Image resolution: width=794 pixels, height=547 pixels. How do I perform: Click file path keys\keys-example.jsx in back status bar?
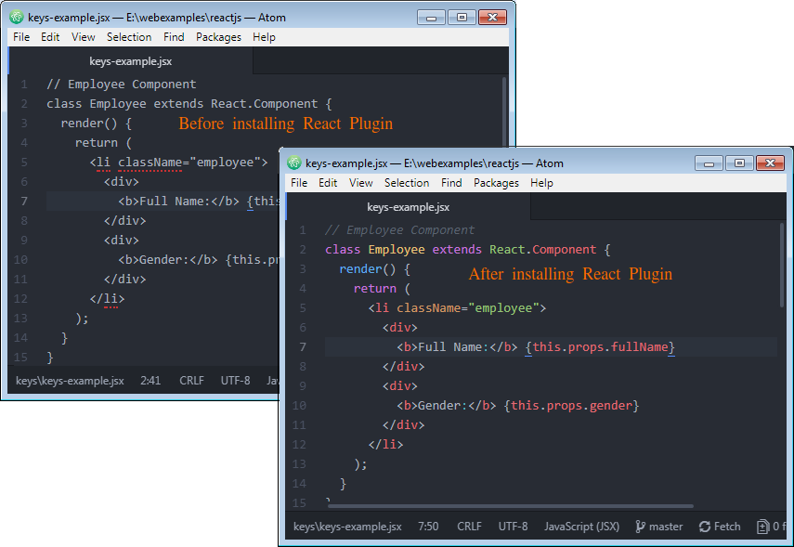pos(70,381)
